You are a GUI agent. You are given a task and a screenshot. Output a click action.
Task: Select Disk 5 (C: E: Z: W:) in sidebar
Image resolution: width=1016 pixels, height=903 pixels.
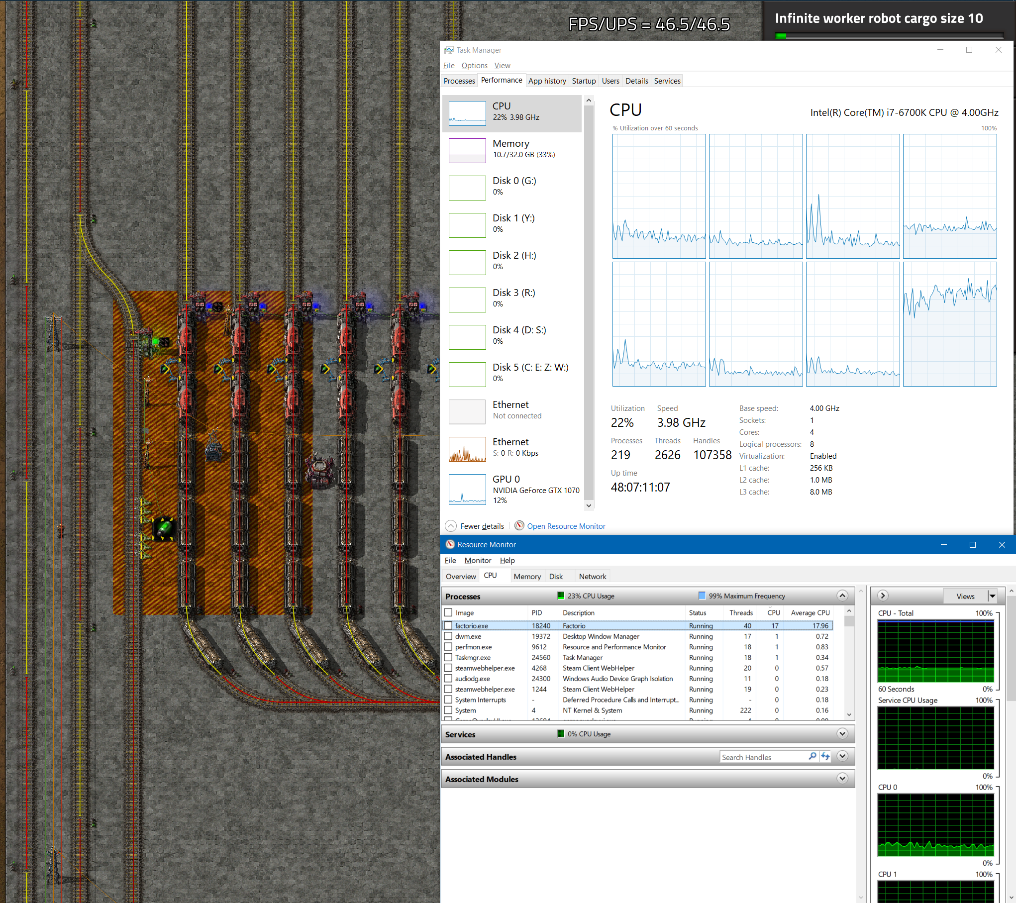511,374
